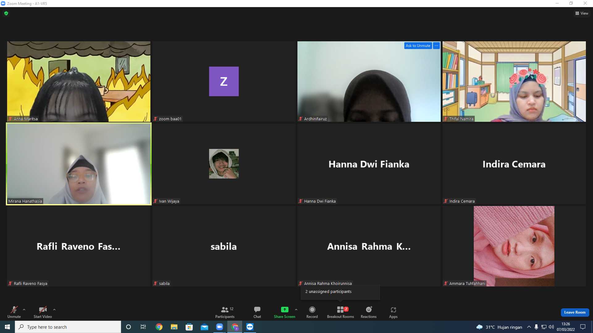Open more options on Ardhinifairuz's video
593x333 pixels.
coord(436,46)
